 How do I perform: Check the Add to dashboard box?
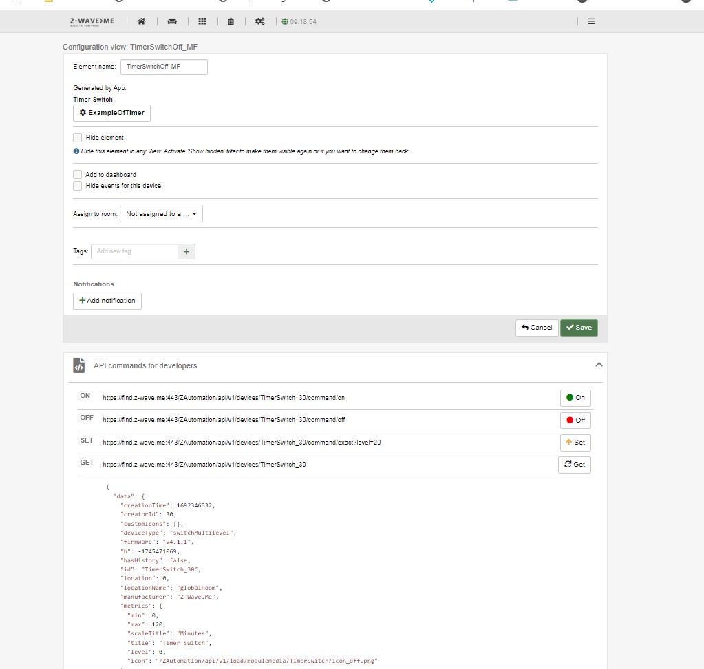78,175
